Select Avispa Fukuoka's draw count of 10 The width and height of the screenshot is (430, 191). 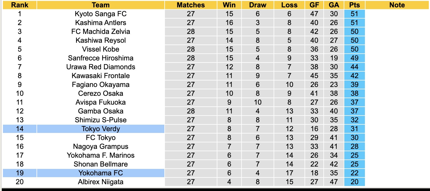tap(257, 102)
